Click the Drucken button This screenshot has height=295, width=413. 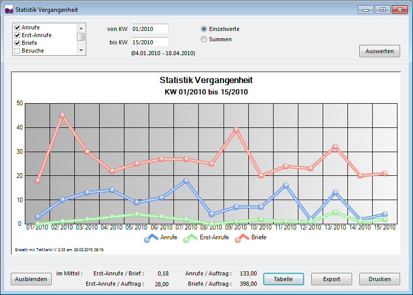click(x=379, y=279)
